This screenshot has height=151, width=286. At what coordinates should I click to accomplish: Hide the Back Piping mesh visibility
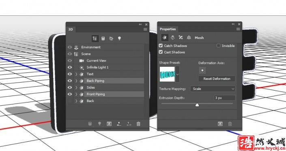pos(70,81)
